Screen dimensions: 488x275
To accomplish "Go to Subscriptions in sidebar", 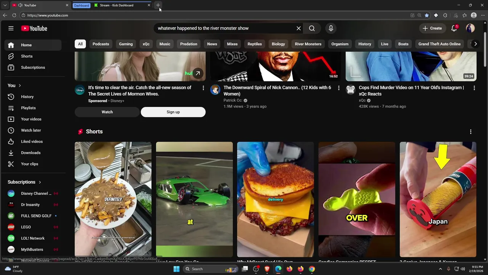I will coord(33,68).
